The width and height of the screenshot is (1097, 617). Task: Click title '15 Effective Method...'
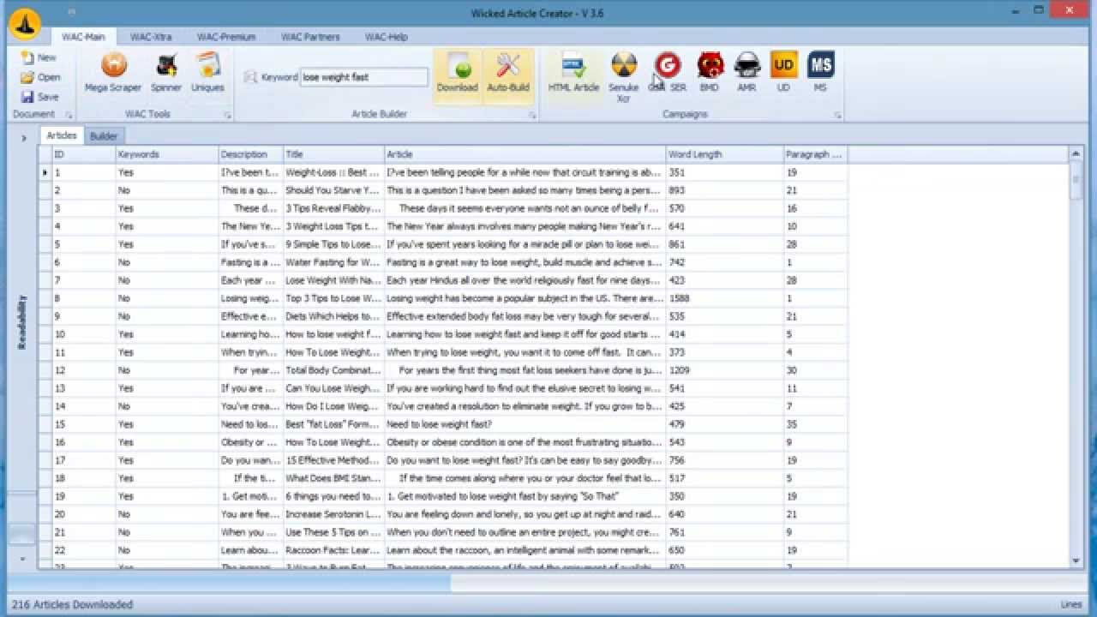click(333, 460)
